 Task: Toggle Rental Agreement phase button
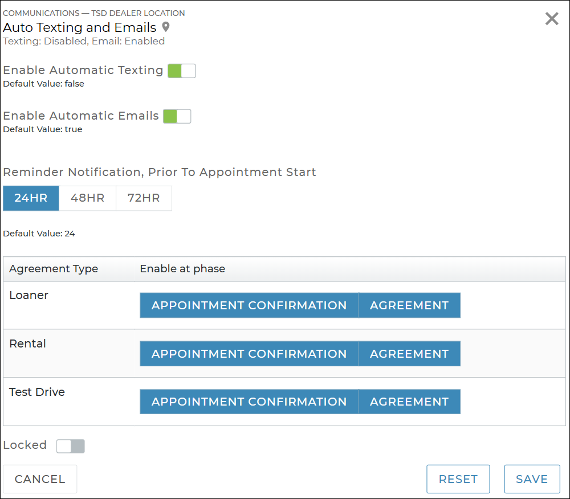(x=409, y=354)
